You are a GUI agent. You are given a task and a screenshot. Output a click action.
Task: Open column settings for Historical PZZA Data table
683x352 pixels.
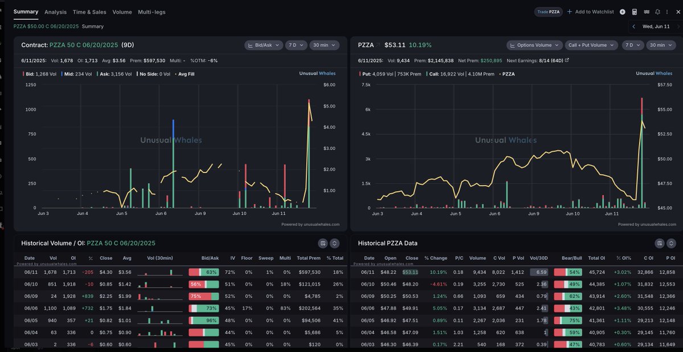660,243
